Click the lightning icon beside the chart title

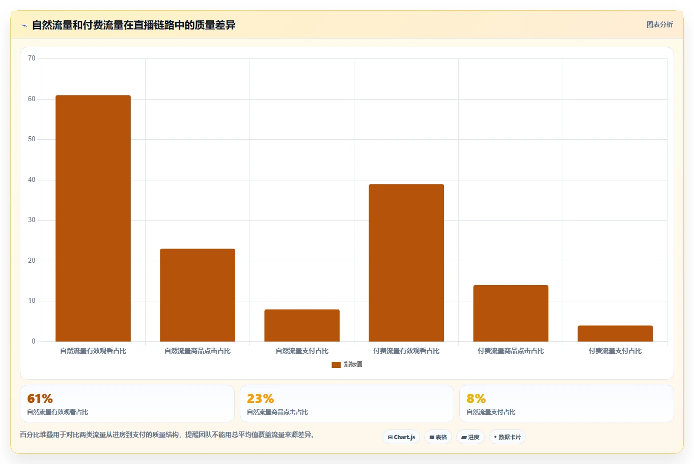pyautogui.click(x=24, y=25)
